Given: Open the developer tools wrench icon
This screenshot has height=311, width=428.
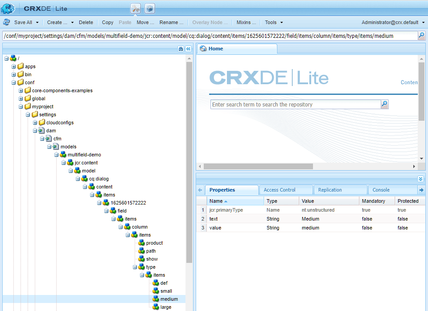Looking at the screenshot, I should coord(136,8).
